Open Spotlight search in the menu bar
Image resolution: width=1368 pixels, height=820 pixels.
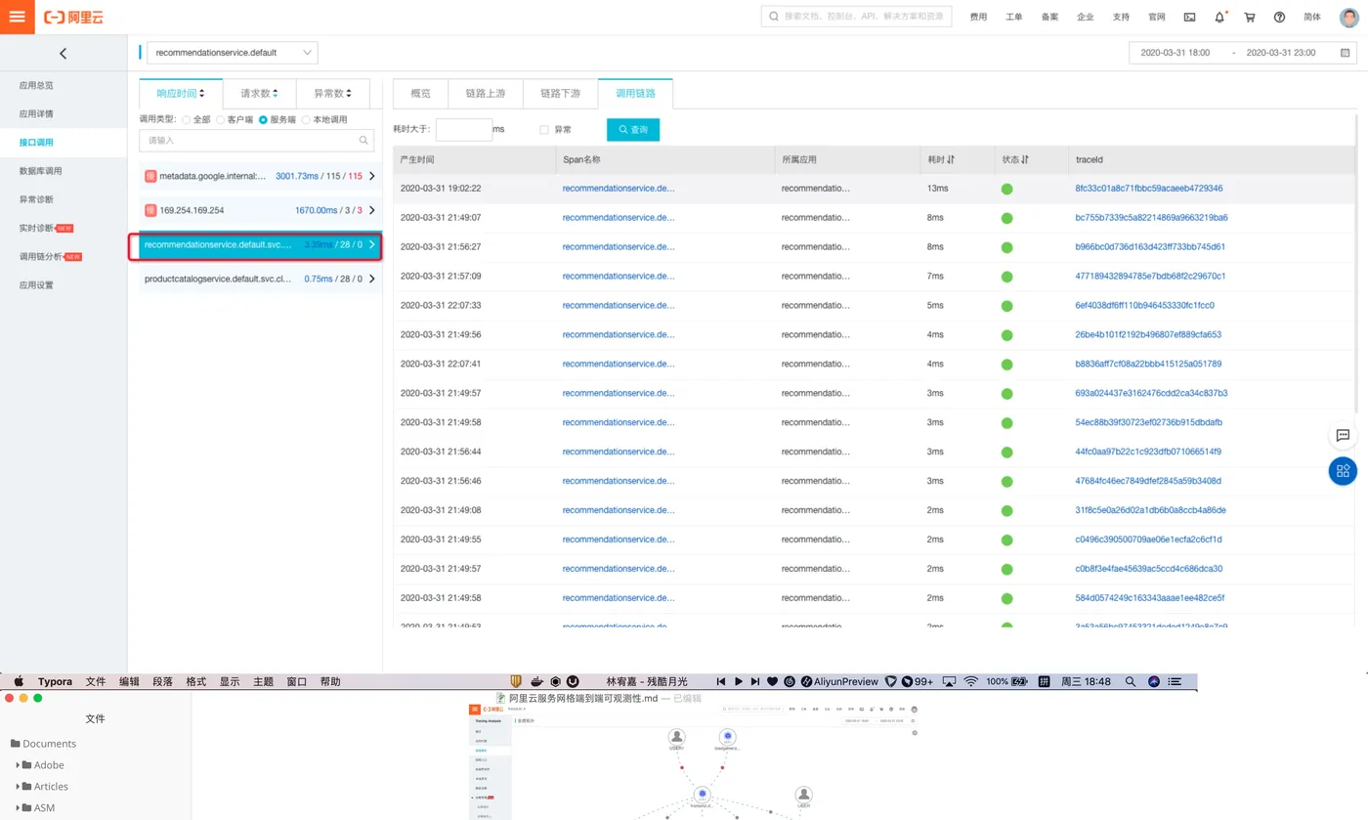tap(1131, 681)
